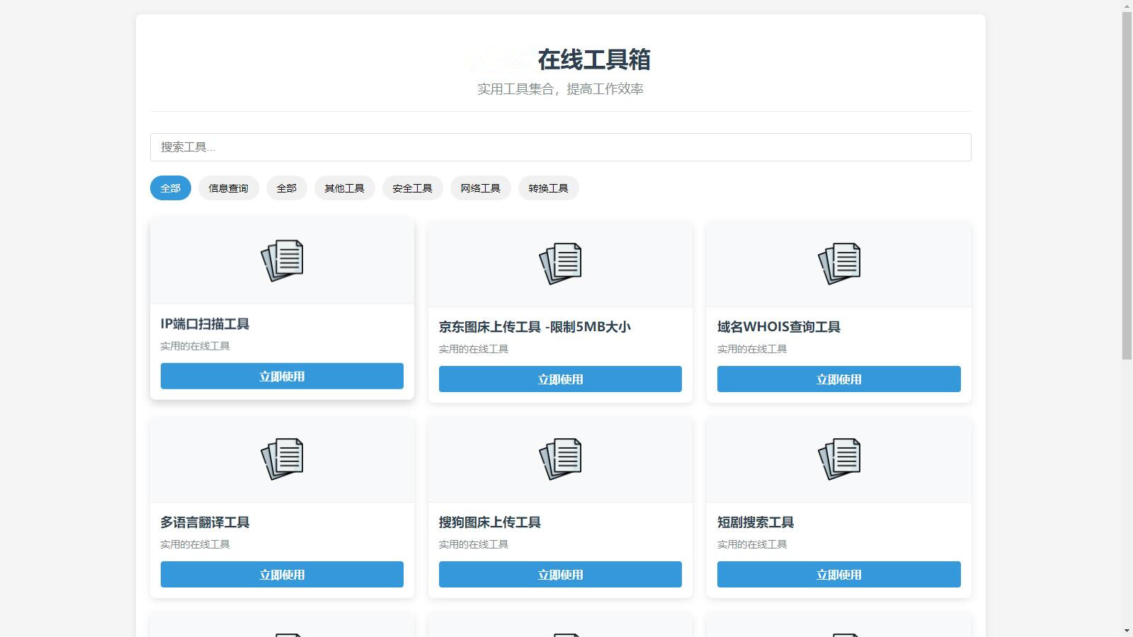Open IP端口扫描工具 via 立即使用 button
Image resolution: width=1133 pixels, height=637 pixels.
pos(282,376)
